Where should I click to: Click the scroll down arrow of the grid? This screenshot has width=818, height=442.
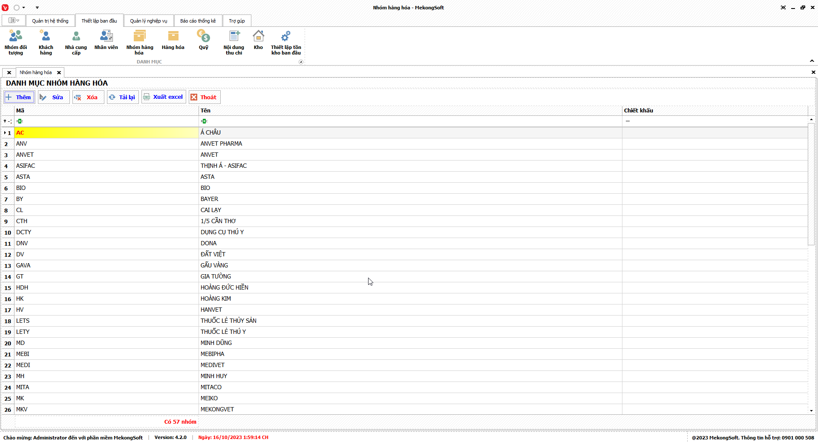click(x=811, y=410)
